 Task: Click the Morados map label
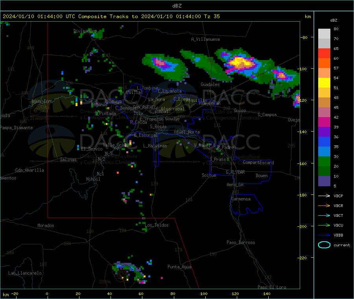46,226
